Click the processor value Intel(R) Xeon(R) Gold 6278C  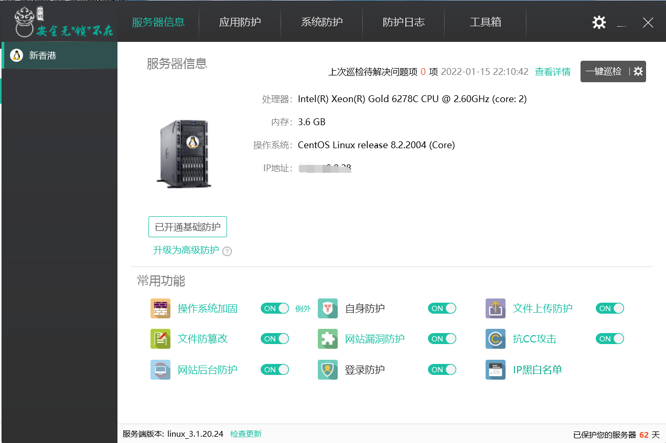[412, 99]
